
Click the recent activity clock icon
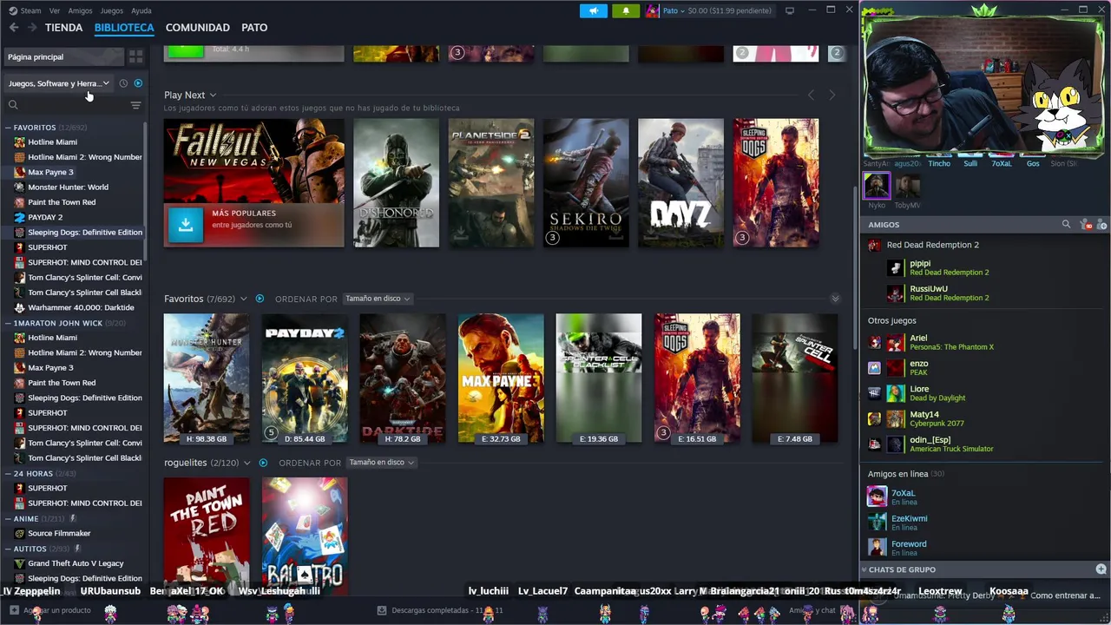(123, 83)
